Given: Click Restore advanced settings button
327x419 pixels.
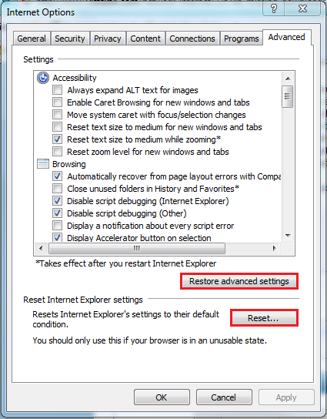Looking at the screenshot, I should (239, 281).
